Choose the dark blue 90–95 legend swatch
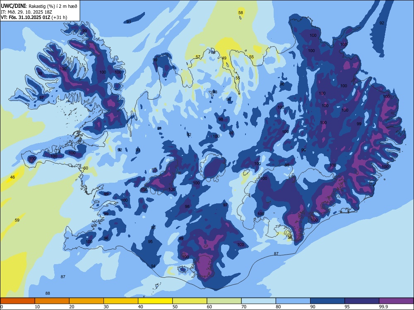Viewport: 414px width, 310px height. [327, 301]
